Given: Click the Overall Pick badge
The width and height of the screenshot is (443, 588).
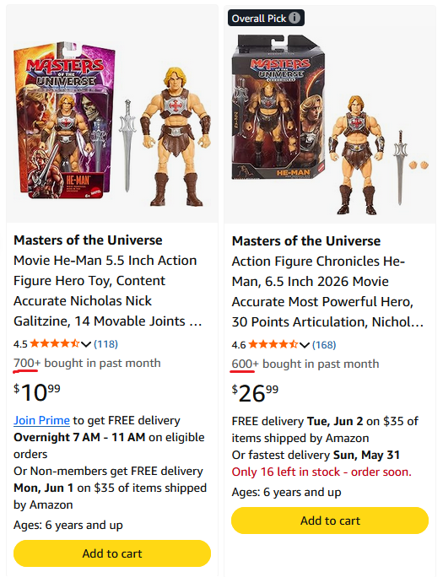Looking at the screenshot, I should [x=266, y=18].
